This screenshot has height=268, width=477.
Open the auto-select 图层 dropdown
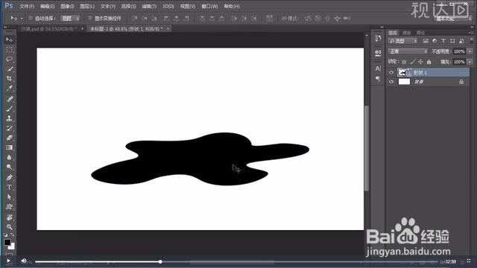(70, 18)
